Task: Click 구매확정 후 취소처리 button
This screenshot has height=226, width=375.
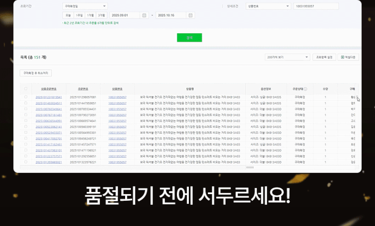Action: click(x=36, y=73)
